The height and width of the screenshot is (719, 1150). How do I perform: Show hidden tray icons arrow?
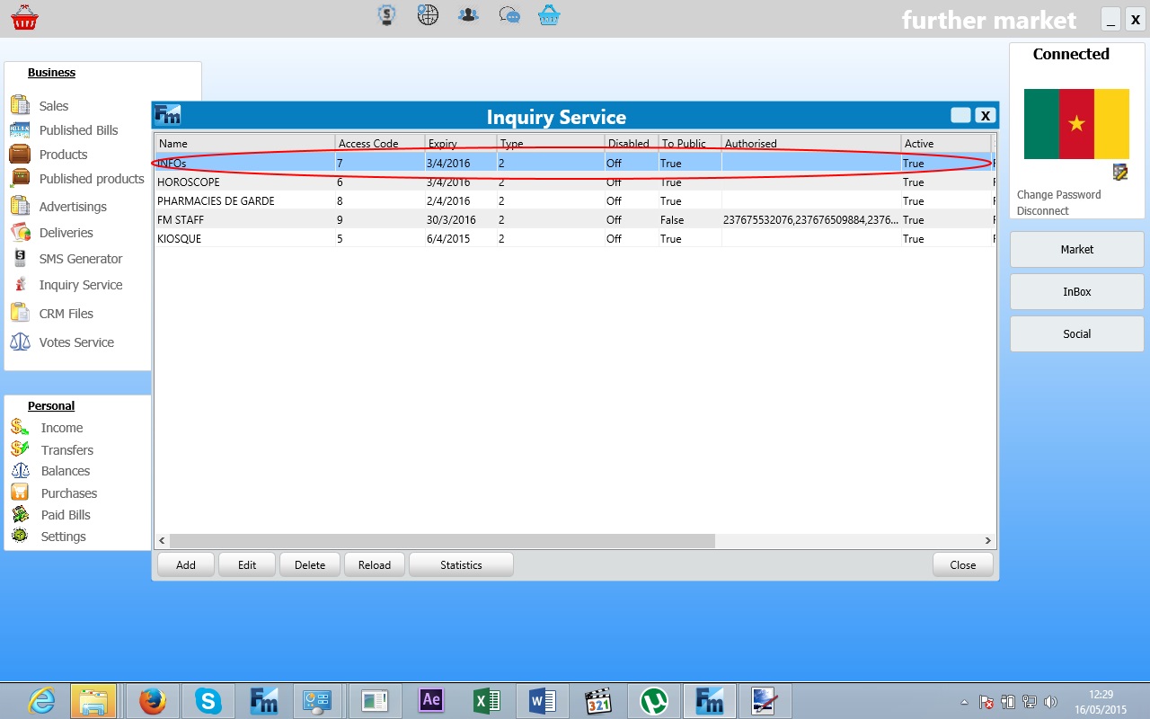pyautogui.click(x=965, y=702)
